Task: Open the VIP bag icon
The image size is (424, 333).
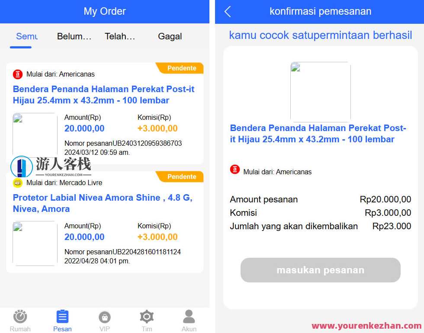Action: click(x=105, y=317)
